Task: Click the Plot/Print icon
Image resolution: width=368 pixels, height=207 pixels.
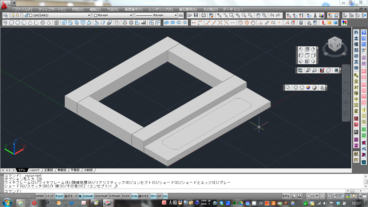Action: (204, 15)
